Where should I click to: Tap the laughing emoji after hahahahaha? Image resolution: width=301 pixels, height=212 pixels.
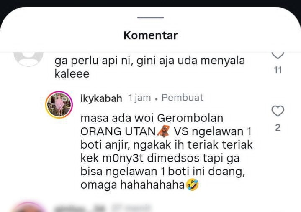pos(192,184)
